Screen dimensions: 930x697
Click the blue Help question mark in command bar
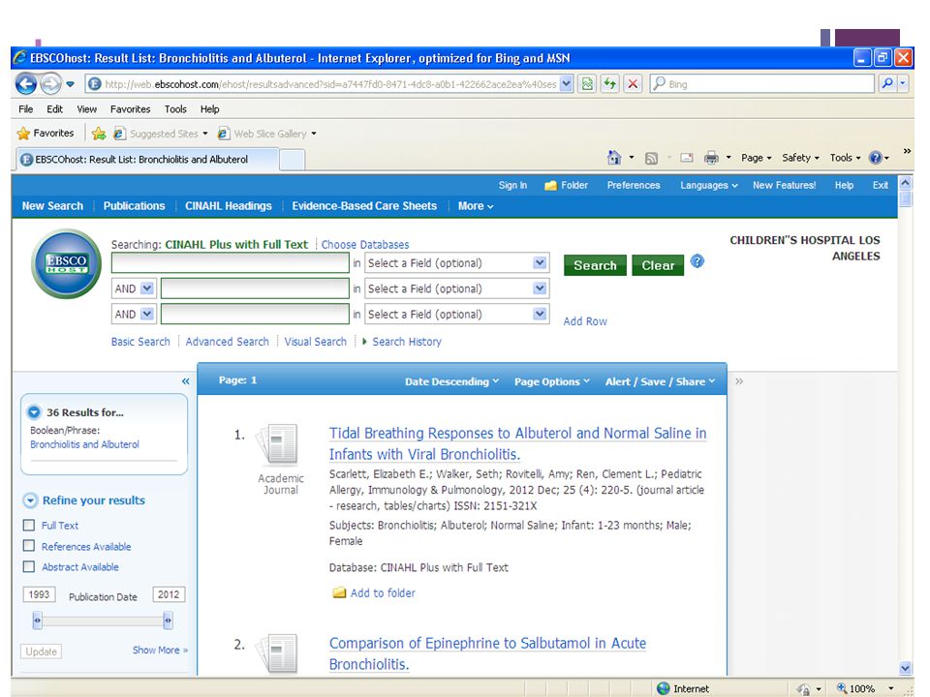tap(876, 158)
